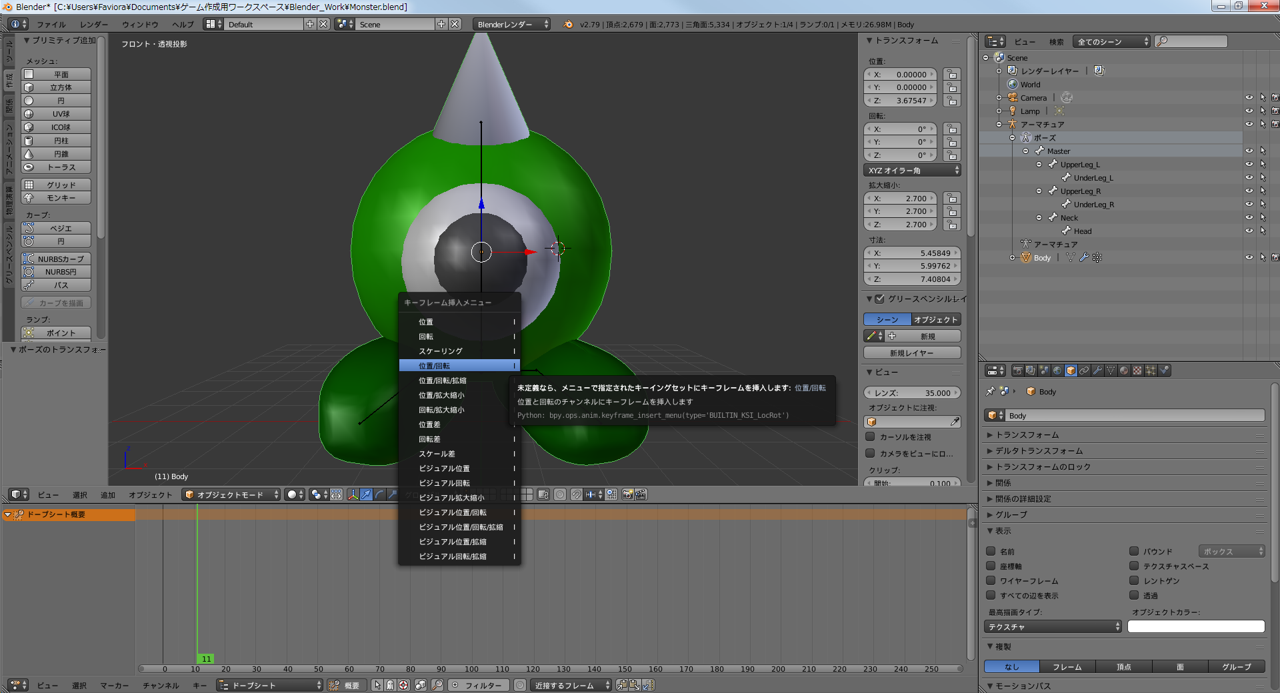The width and height of the screenshot is (1280, 693).
Task: Open the 'テクスチャ' maximum draw type dropdown
Action: pos(1053,626)
